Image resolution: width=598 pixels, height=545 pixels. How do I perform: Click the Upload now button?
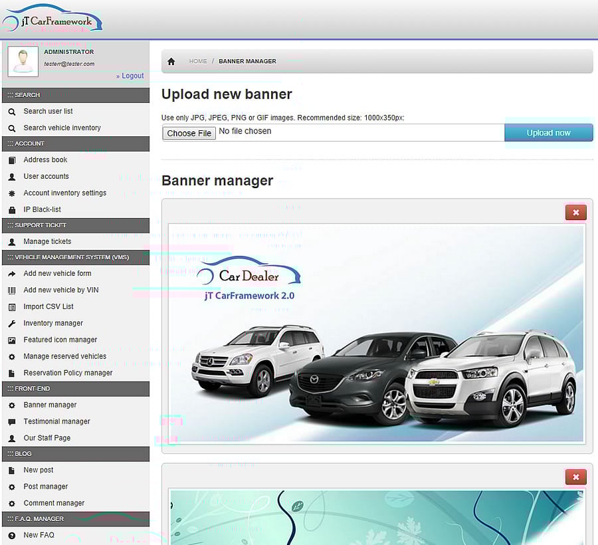[x=548, y=133]
